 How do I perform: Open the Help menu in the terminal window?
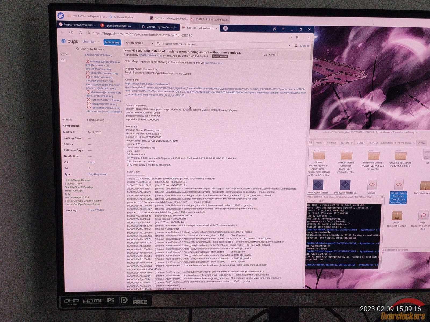(321, 201)
